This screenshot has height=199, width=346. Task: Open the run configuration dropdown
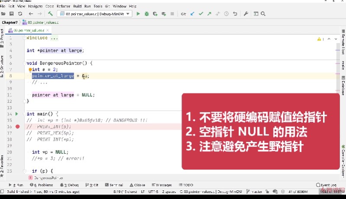tap(95, 14)
